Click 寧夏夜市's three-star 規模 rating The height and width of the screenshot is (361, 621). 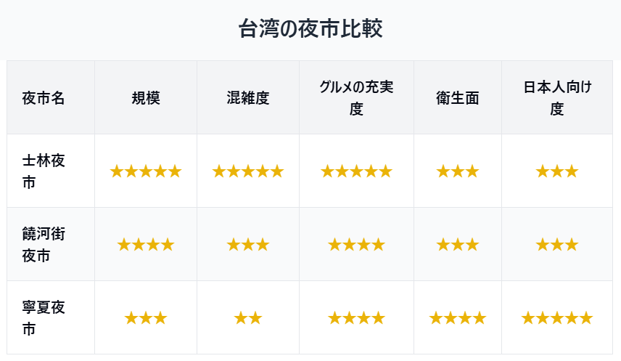[x=146, y=318]
